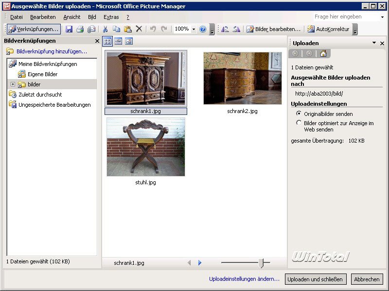Open the 100% zoom dropdown
The image size is (389, 291).
[194, 29]
